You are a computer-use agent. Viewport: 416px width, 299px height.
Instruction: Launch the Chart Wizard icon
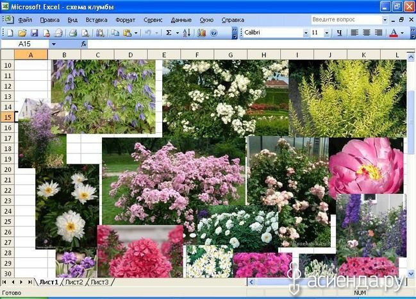coord(202,32)
